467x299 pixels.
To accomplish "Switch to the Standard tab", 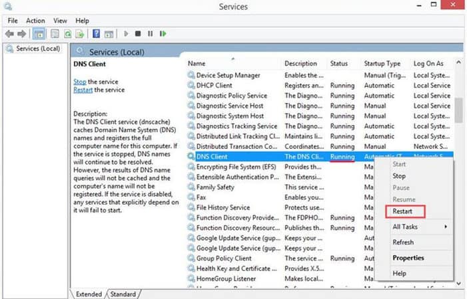I will [x=123, y=294].
